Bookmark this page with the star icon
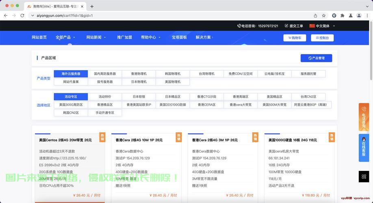373x203 pixels. pyautogui.click(x=324, y=15)
